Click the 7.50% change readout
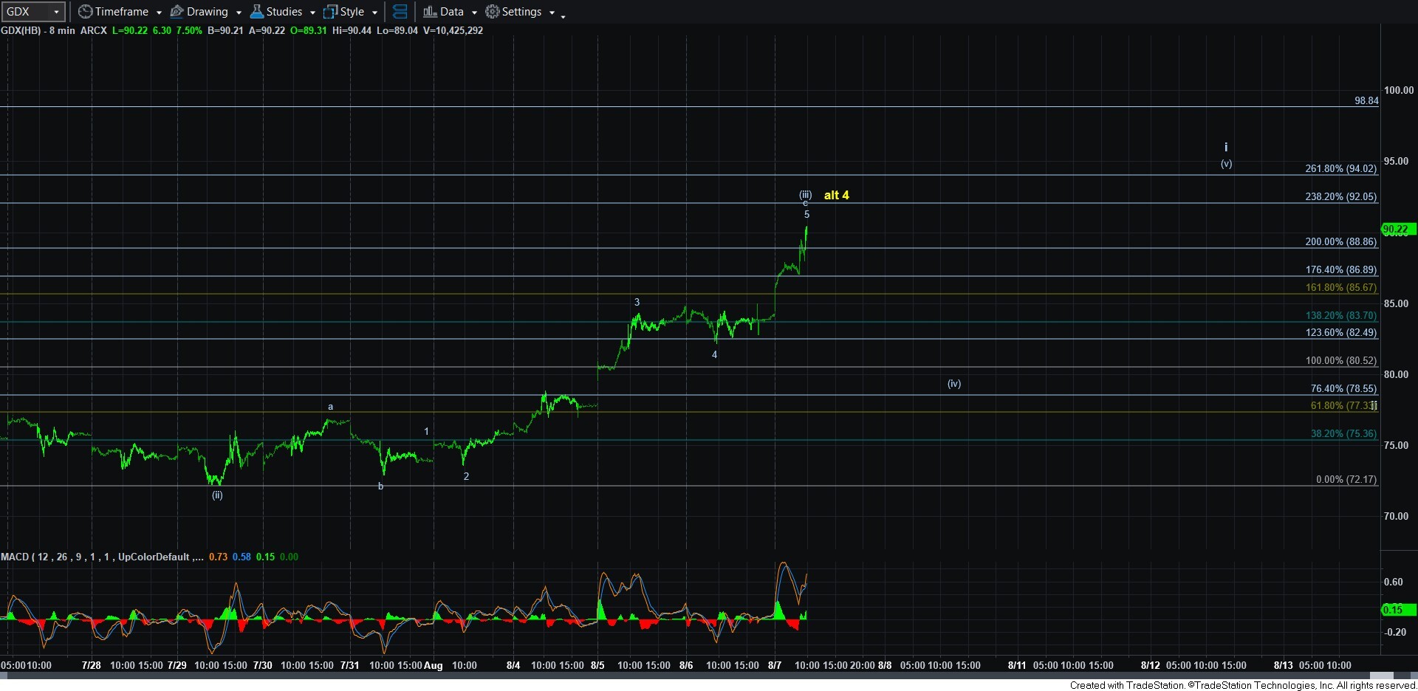This screenshot has height=691, width=1418. [189, 30]
